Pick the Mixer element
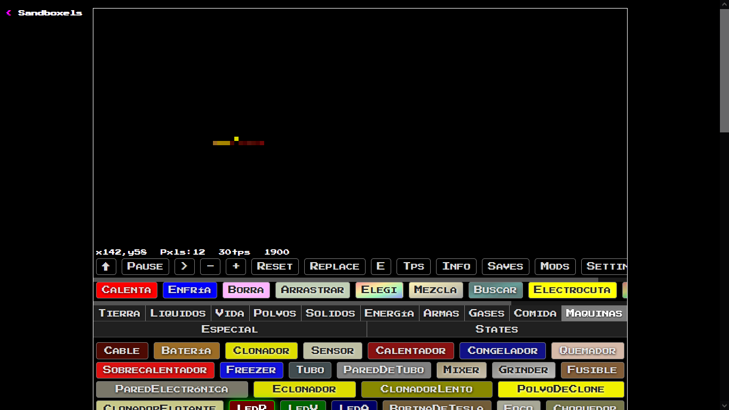The image size is (729, 410). [x=462, y=370]
